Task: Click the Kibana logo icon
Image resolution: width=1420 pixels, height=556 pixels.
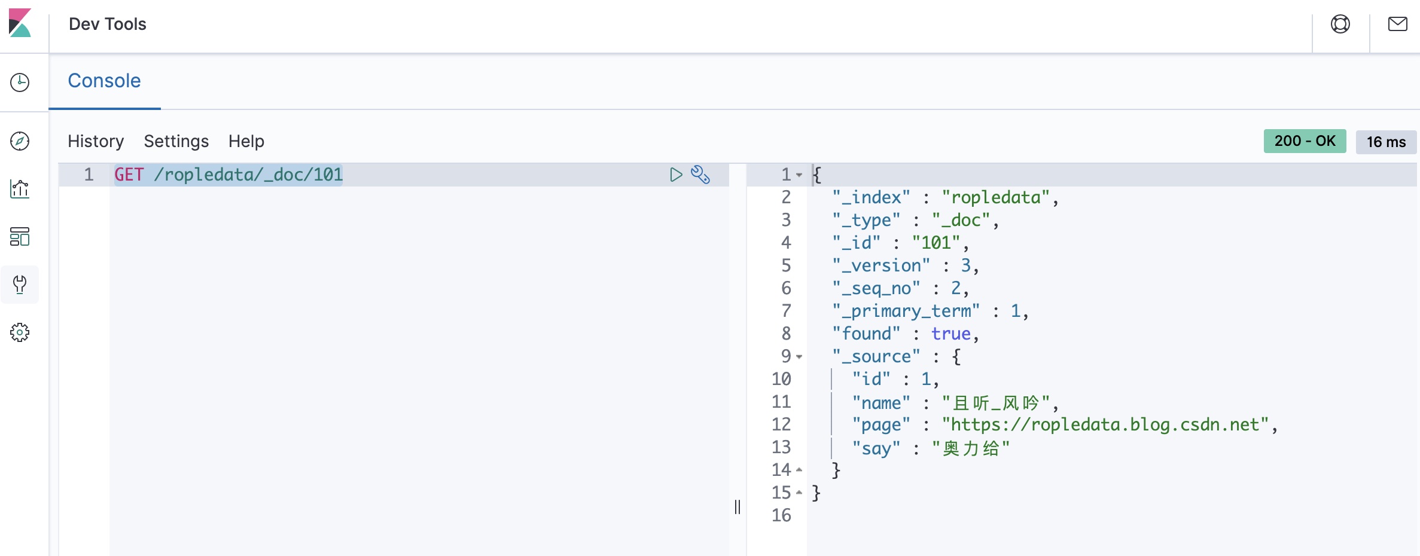Action: 20,23
